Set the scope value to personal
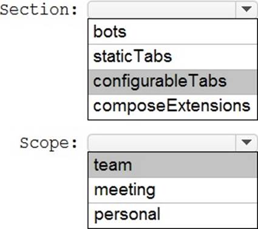 173,215
